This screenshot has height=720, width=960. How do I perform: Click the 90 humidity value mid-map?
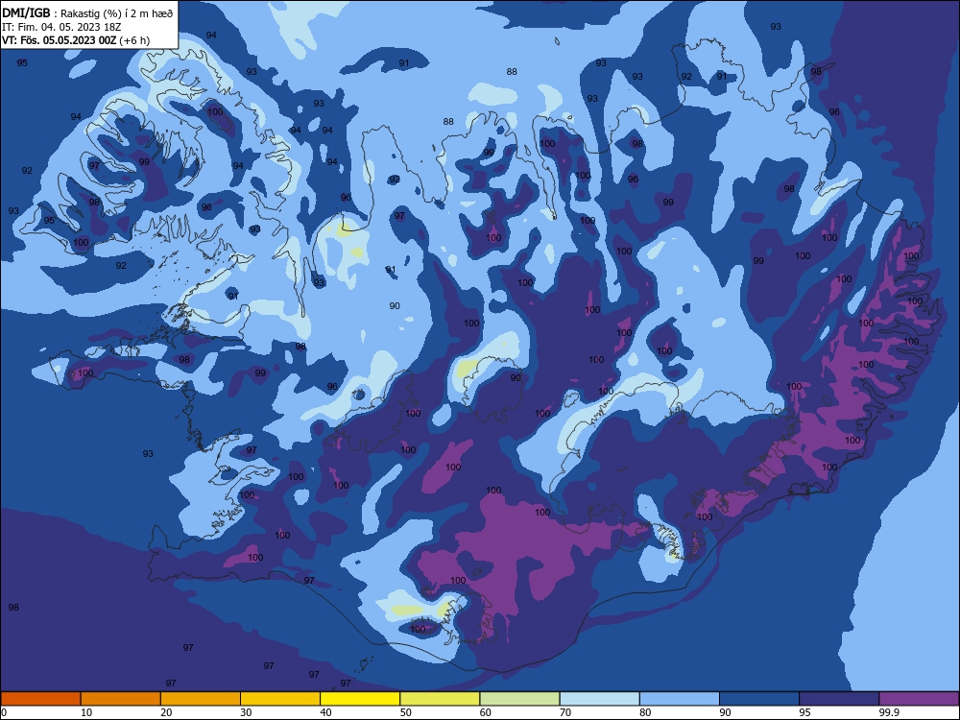[395, 305]
